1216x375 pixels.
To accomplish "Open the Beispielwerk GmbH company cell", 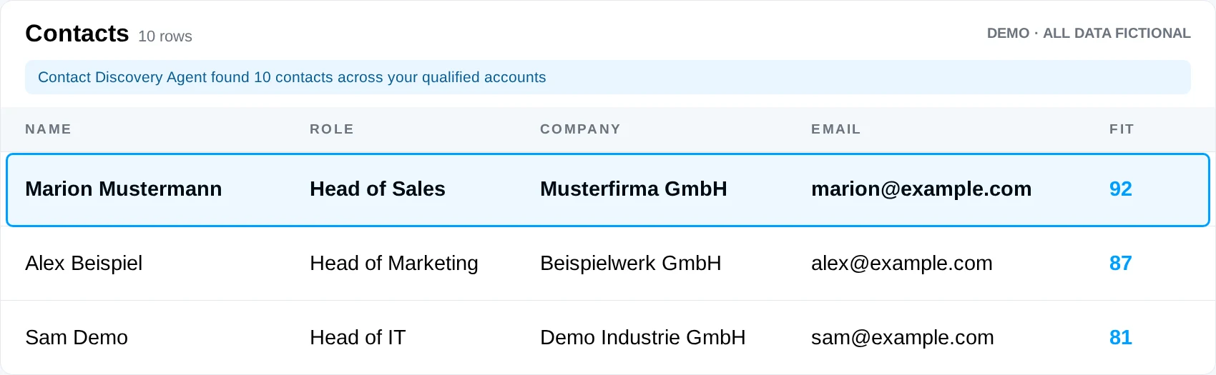I will click(x=631, y=264).
